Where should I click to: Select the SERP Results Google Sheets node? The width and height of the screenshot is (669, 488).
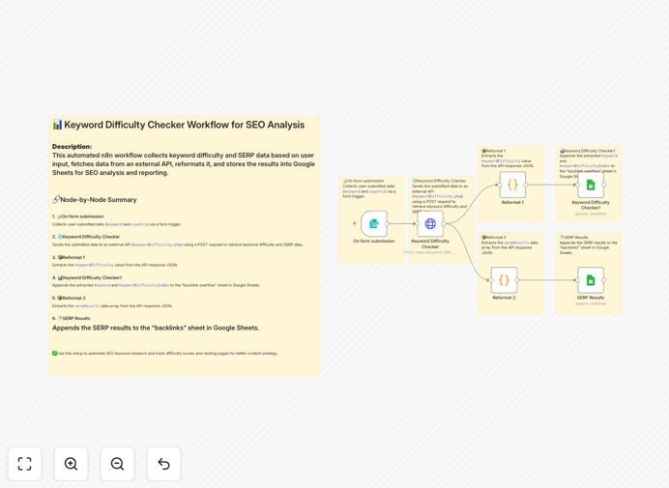pos(591,280)
